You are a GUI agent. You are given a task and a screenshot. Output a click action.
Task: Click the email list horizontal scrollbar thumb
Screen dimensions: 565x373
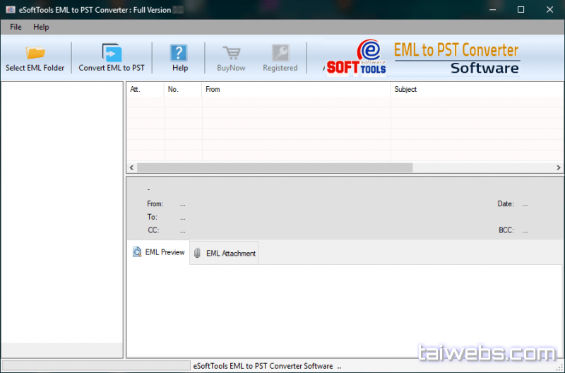tap(274, 168)
